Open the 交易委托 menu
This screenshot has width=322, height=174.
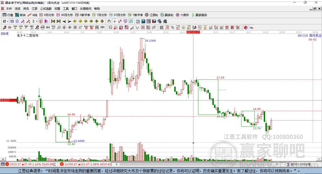pyautogui.click(x=86, y=8)
